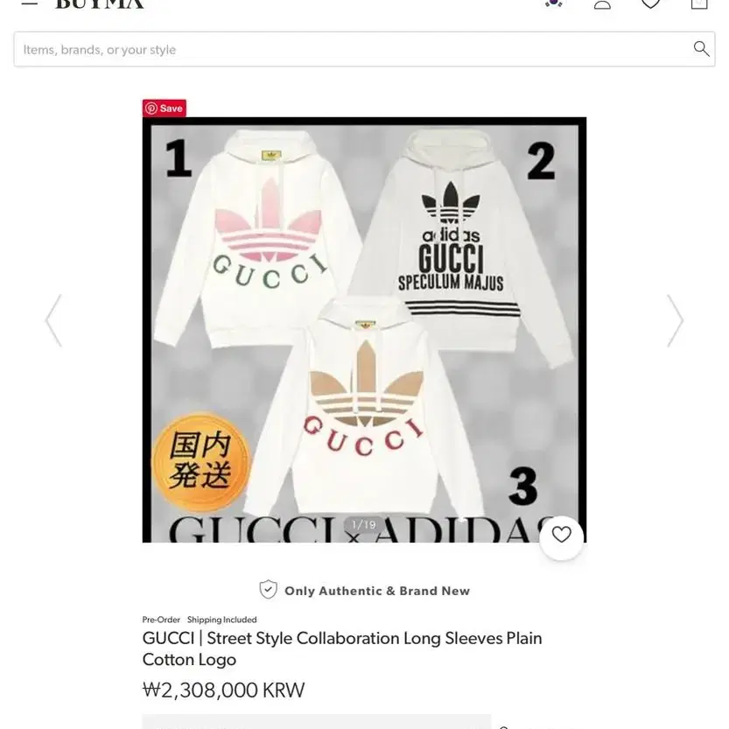The height and width of the screenshot is (729, 729).
Task: Show the previous product photo arrow
Action: 53,320
